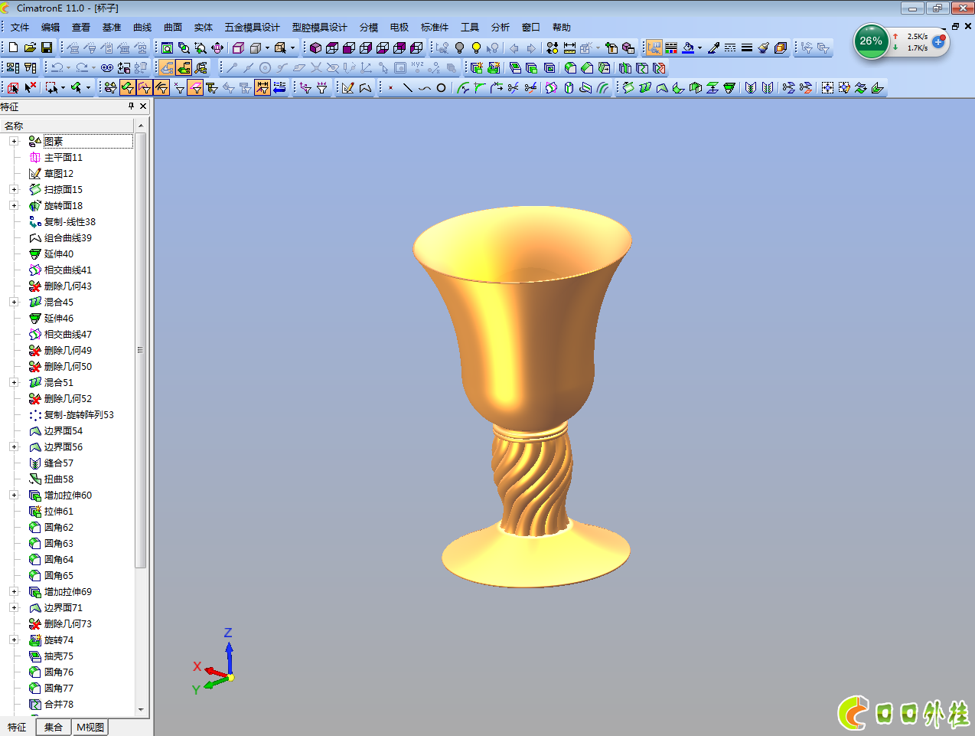Screen dimensions: 975x736
Task: Click the feature tree scroll down arrow
Action: click(141, 710)
